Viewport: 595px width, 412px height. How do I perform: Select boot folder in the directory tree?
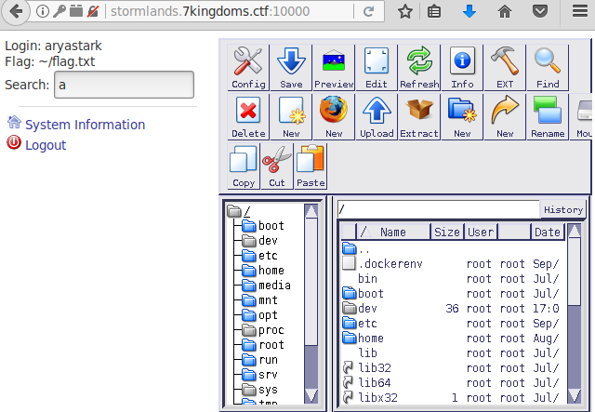coord(271,226)
